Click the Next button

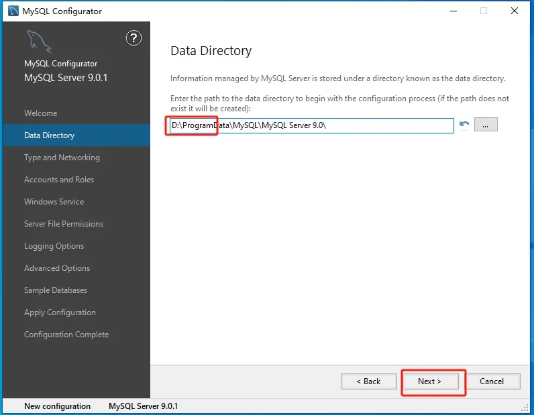click(x=430, y=381)
